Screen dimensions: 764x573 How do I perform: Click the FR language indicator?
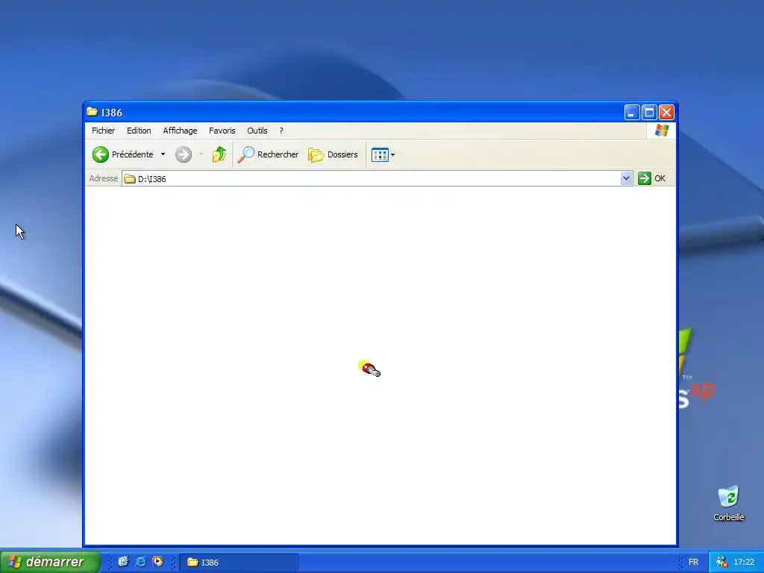(693, 563)
